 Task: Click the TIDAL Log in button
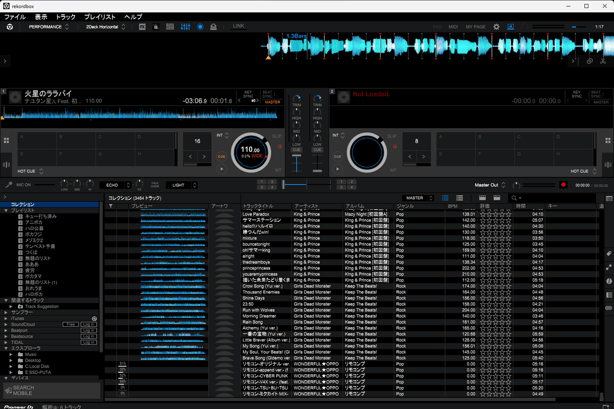coord(89,343)
